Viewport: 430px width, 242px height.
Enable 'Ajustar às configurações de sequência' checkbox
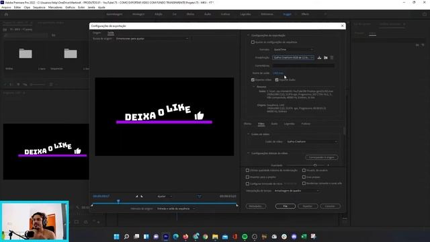pyautogui.click(x=253, y=42)
